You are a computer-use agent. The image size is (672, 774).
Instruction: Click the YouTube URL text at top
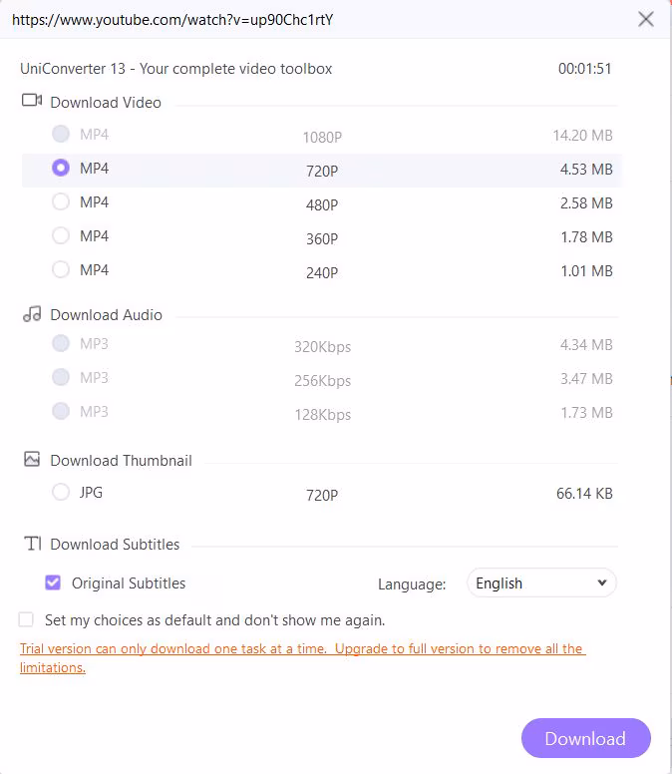point(172,19)
